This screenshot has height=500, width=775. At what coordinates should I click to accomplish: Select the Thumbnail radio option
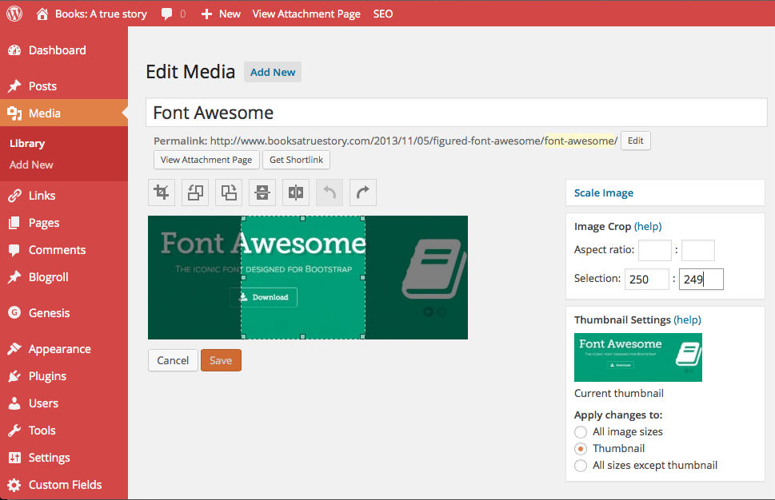click(x=581, y=449)
